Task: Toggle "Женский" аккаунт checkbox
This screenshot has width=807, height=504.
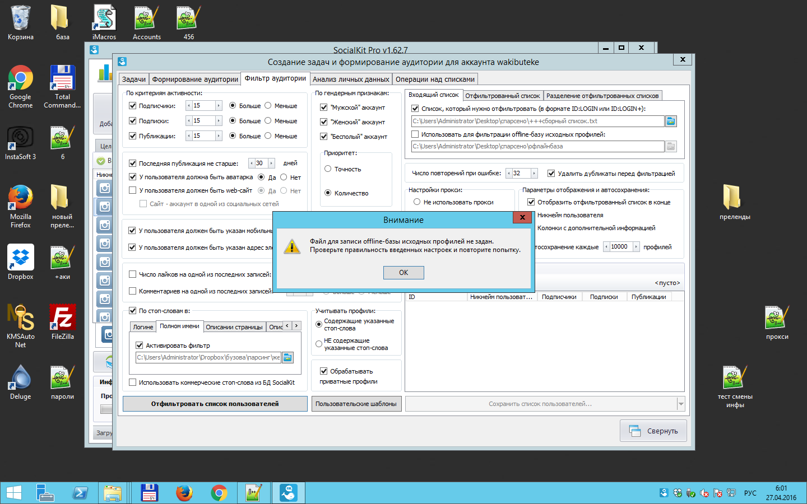Action: click(x=323, y=122)
